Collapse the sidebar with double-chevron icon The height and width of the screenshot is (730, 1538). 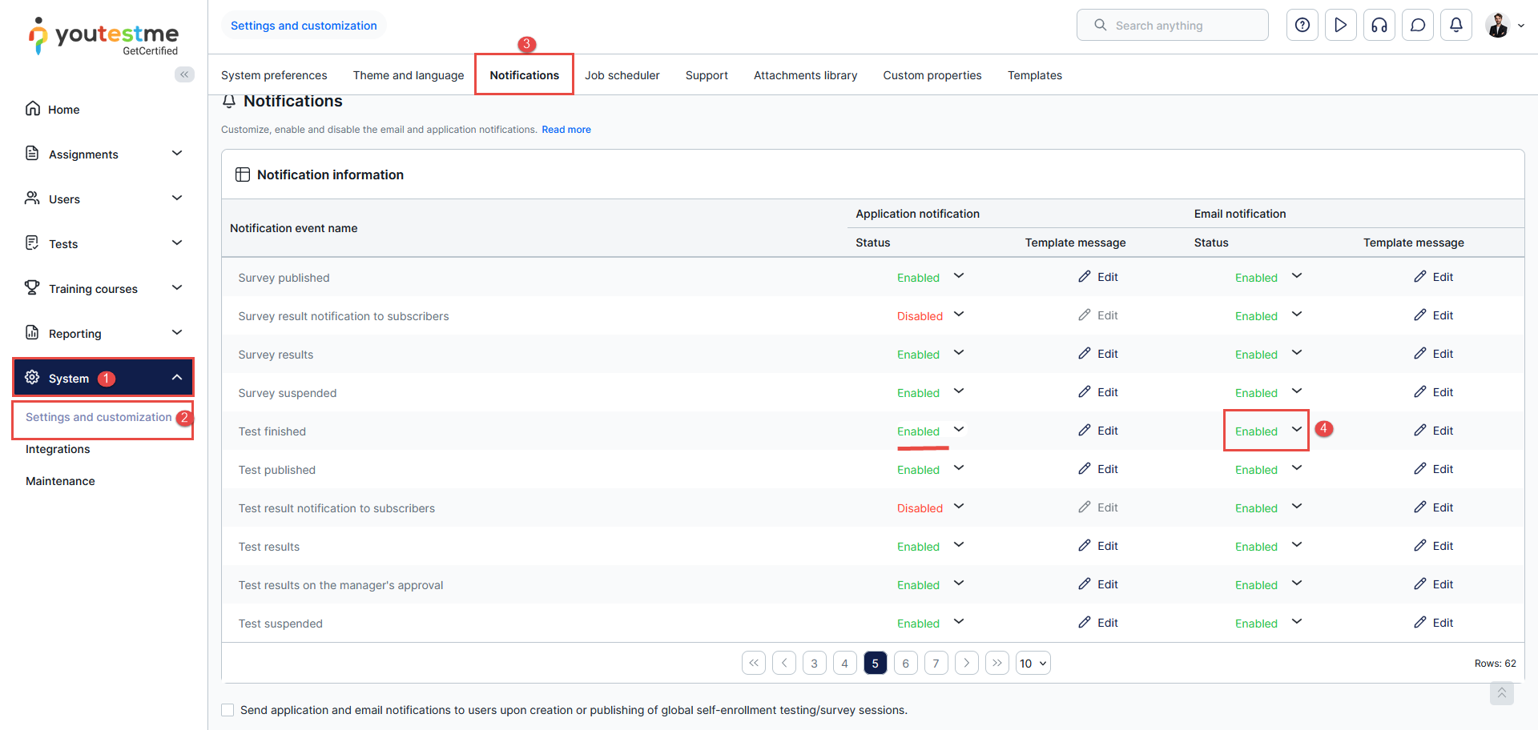184,74
